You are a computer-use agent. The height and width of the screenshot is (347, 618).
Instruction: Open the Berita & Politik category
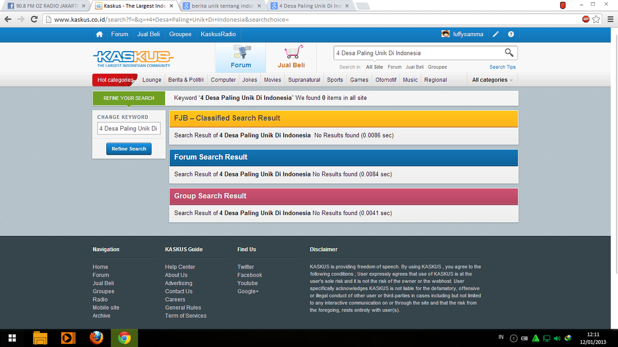[x=186, y=80]
